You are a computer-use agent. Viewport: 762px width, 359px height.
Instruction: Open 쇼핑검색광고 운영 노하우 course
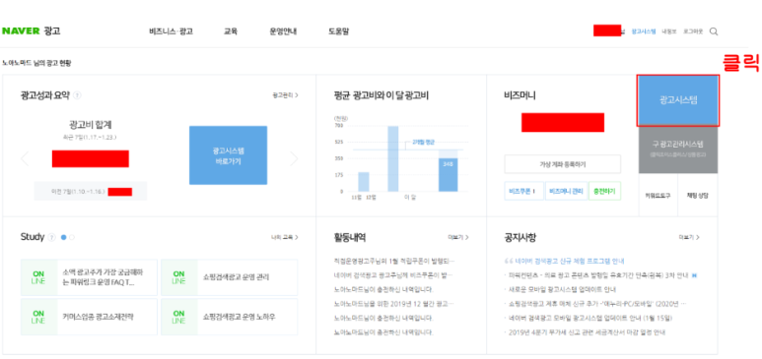click(229, 317)
